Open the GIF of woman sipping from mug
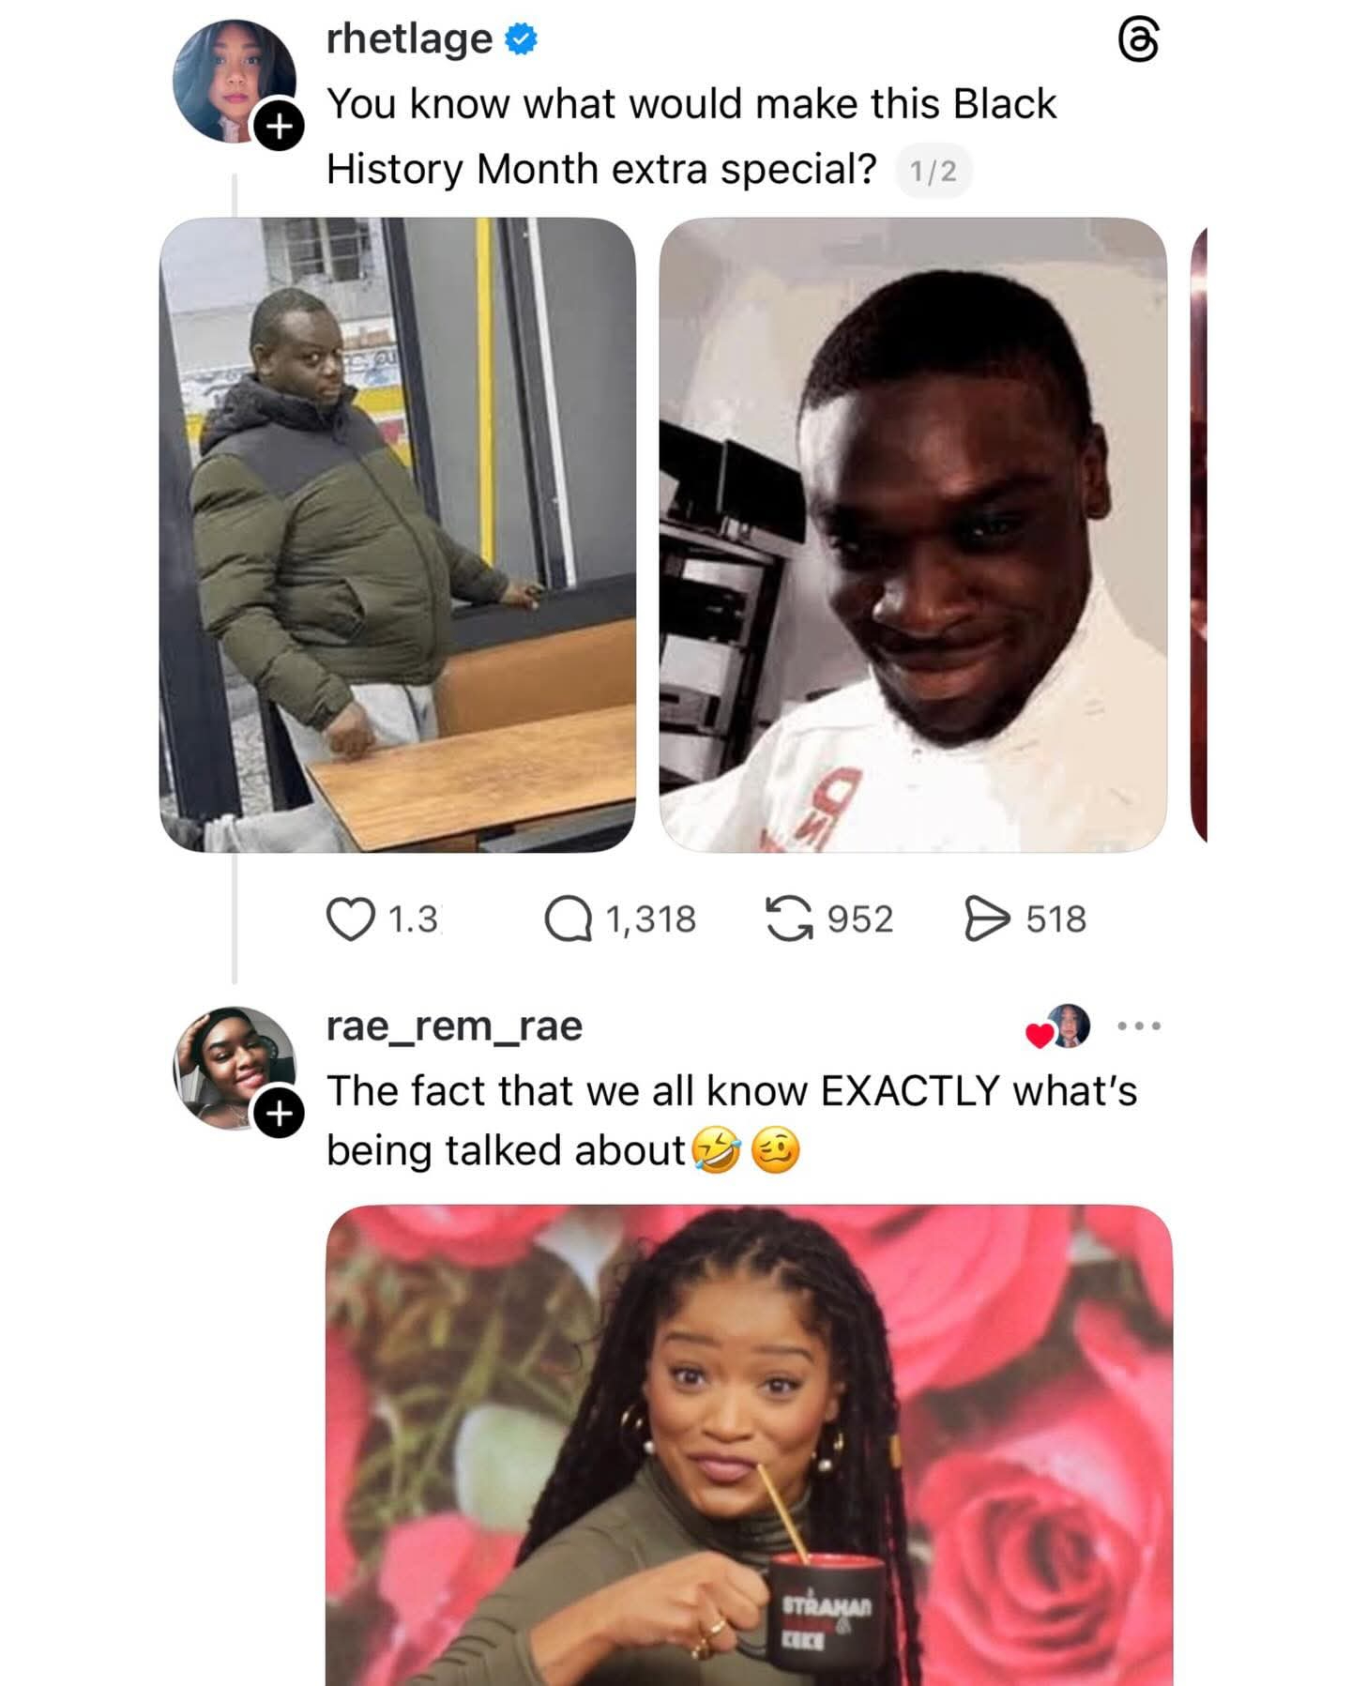 pos(749,1445)
